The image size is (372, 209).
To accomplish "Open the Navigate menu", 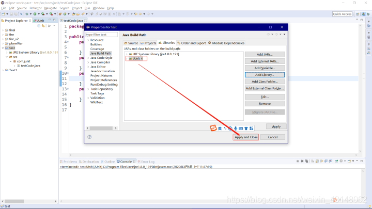I will tap(51, 8).
